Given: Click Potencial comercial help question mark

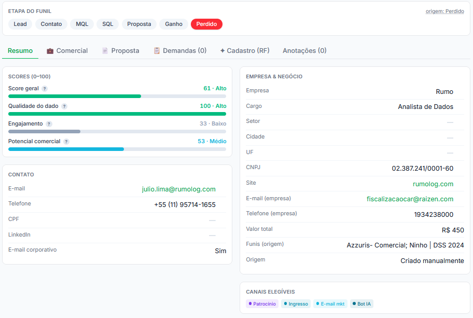Looking at the screenshot, I should [66, 142].
